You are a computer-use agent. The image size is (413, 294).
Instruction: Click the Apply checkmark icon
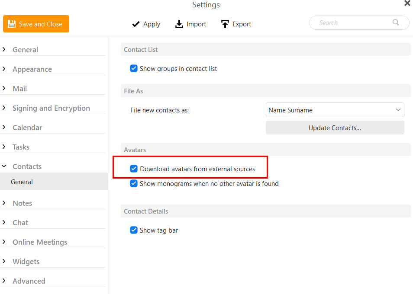point(136,24)
